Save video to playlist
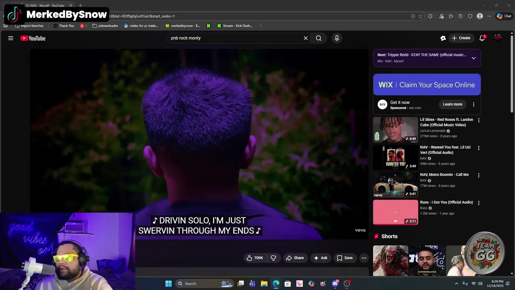Screen dimensions: 515x290 click(345, 258)
